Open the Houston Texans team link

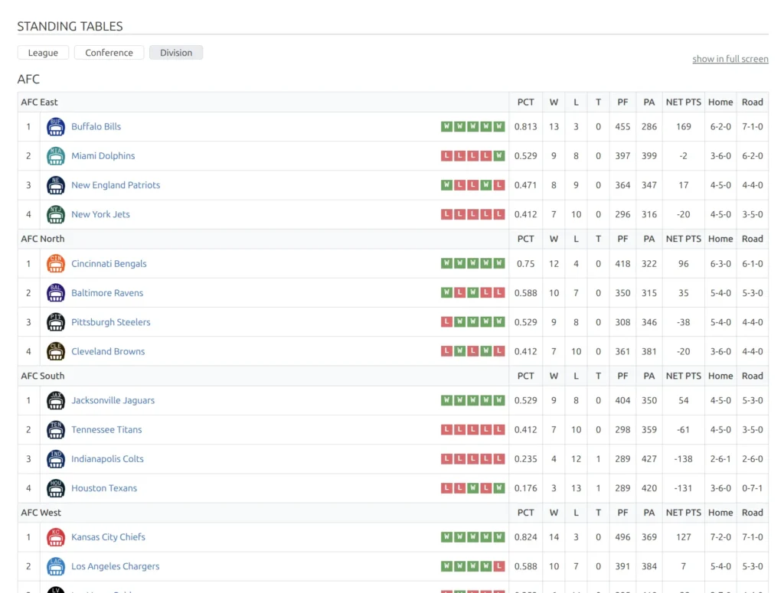tap(104, 488)
